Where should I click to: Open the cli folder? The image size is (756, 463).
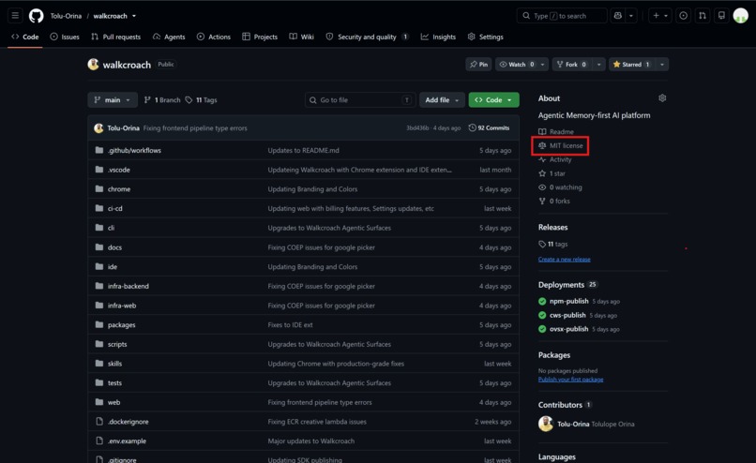coord(111,228)
